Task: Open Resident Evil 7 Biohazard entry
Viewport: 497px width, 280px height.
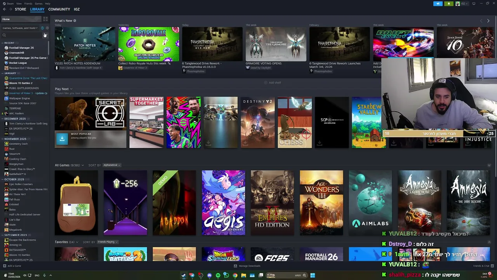Action: coord(24,68)
